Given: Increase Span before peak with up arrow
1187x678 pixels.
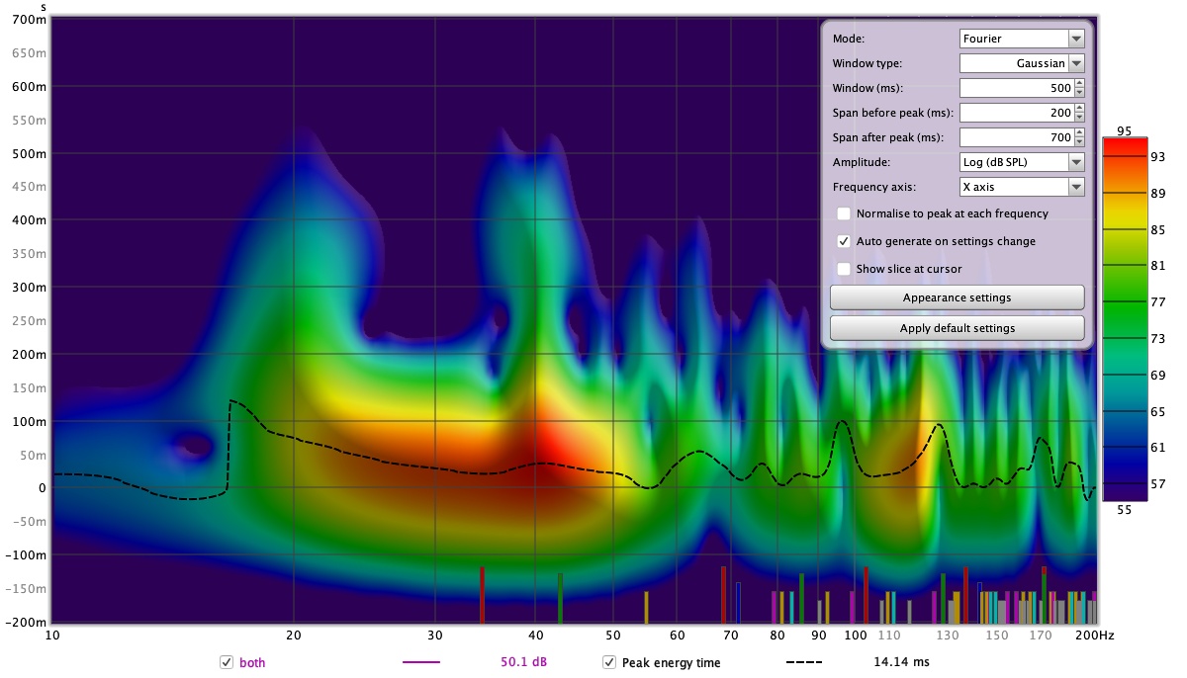Looking at the screenshot, I should 1079,109.
